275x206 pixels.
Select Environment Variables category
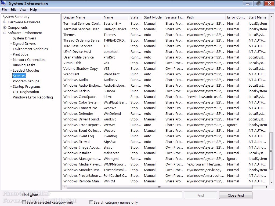[30, 49]
